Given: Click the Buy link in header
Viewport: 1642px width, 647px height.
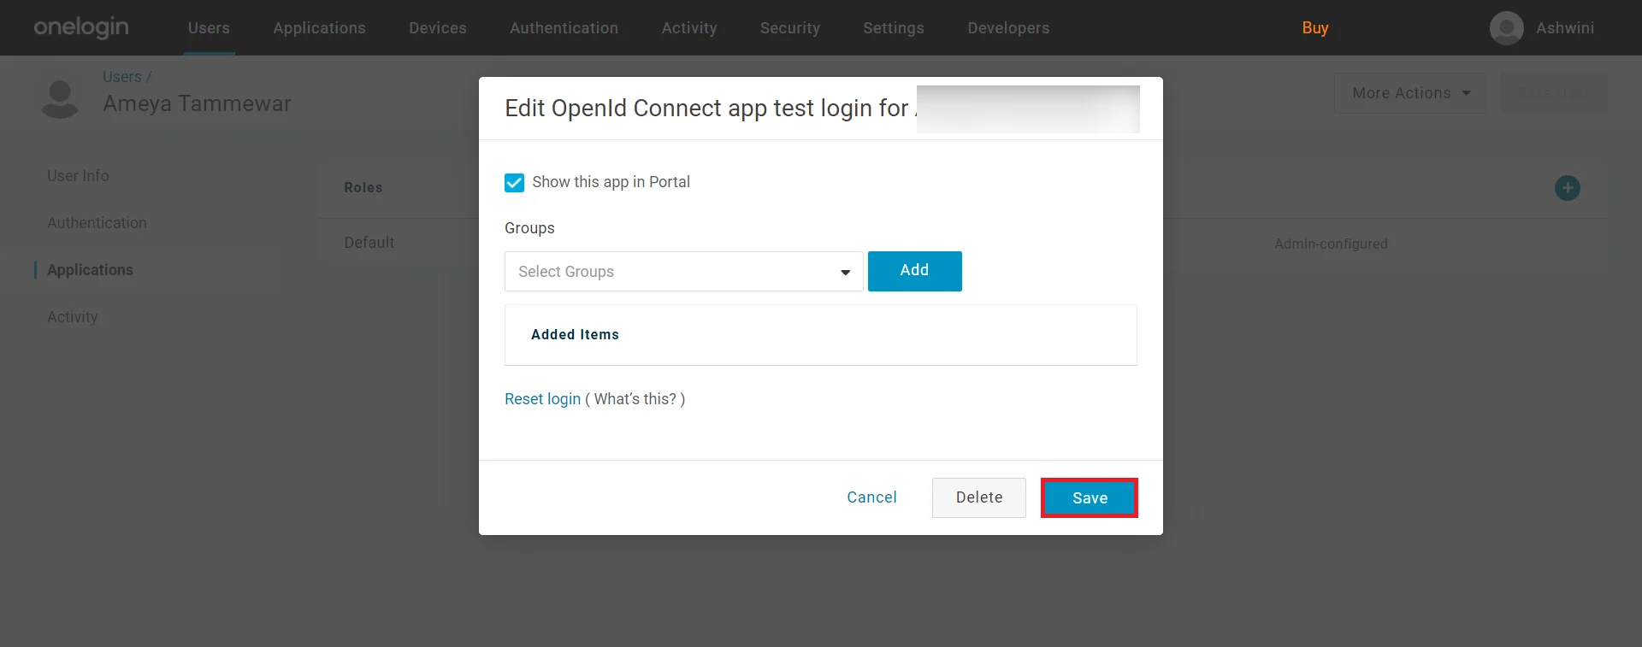Looking at the screenshot, I should point(1314,28).
